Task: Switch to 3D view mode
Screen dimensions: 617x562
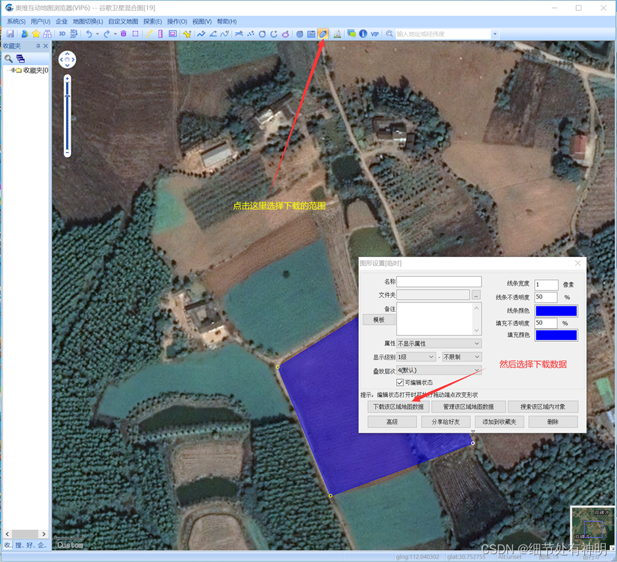Action: pyautogui.click(x=62, y=34)
